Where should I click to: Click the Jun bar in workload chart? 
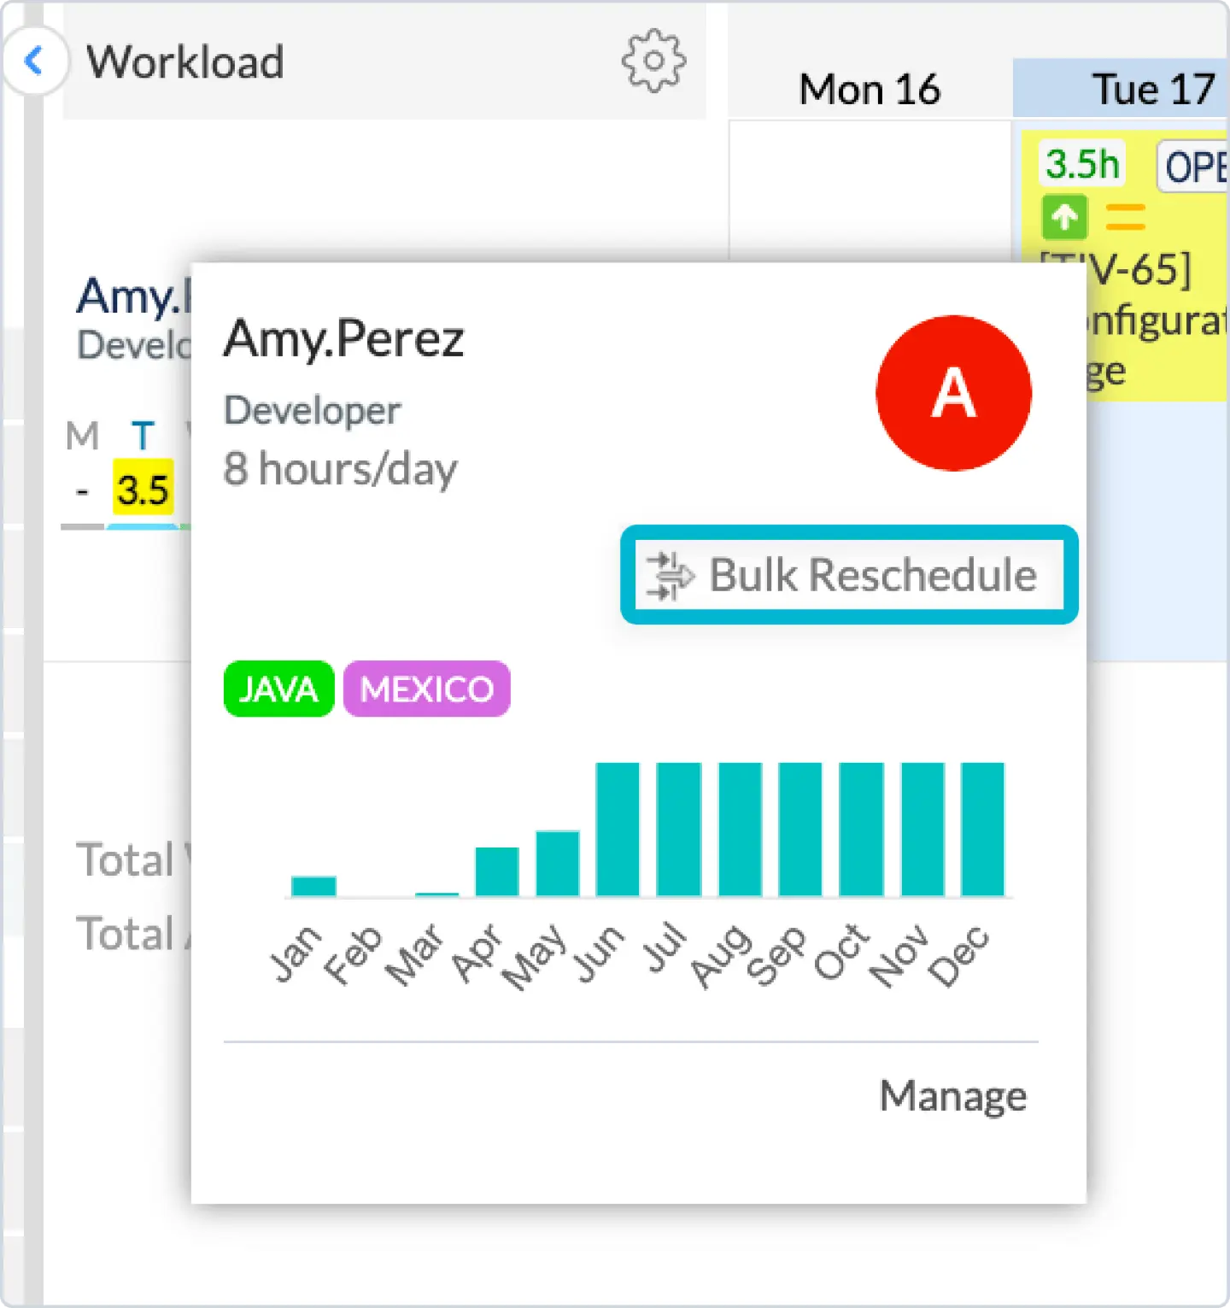point(618,829)
